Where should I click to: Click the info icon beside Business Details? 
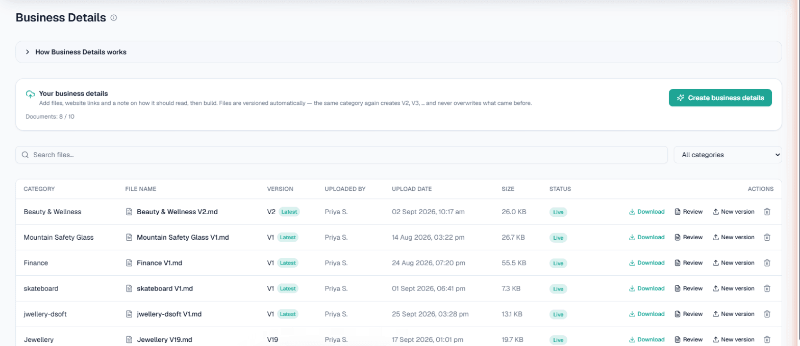[x=114, y=18]
